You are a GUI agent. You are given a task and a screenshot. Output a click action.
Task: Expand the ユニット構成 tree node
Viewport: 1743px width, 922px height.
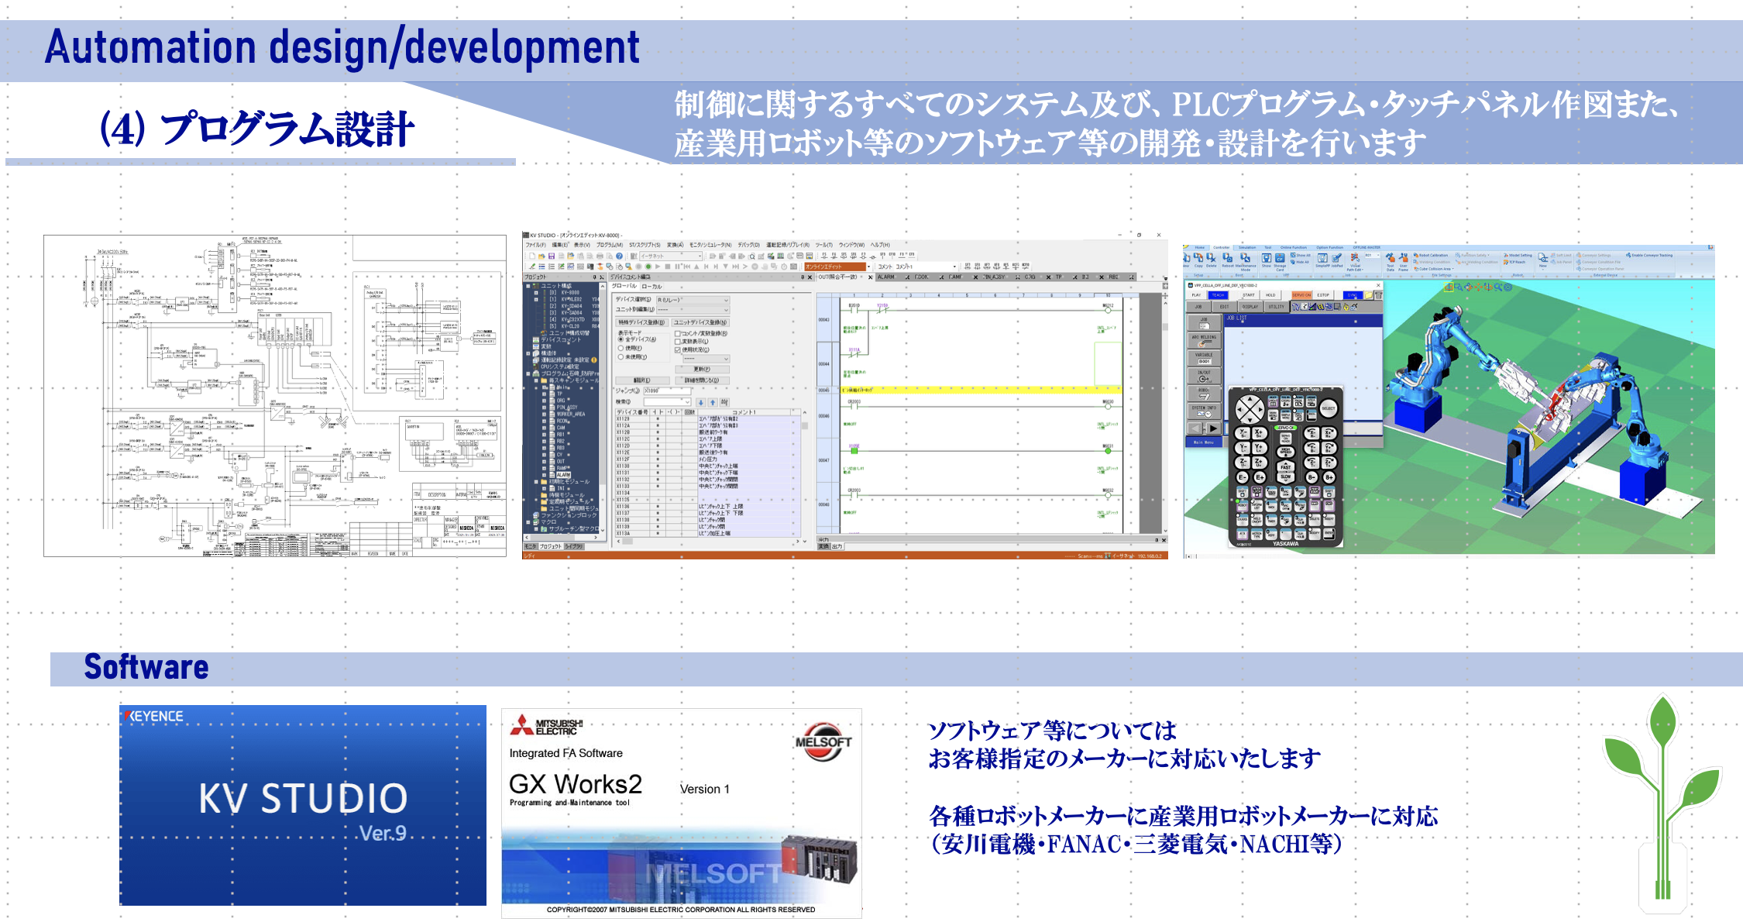(529, 286)
